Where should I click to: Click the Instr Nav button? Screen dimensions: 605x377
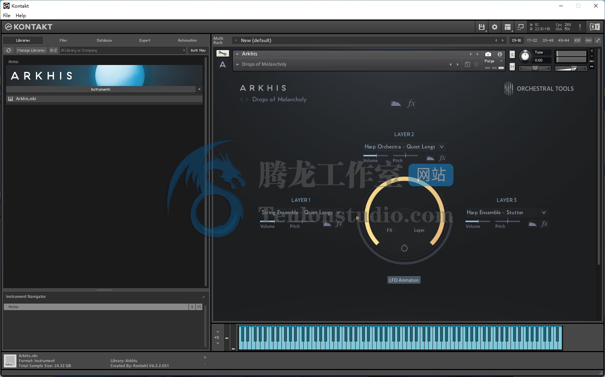(x=198, y=50)
